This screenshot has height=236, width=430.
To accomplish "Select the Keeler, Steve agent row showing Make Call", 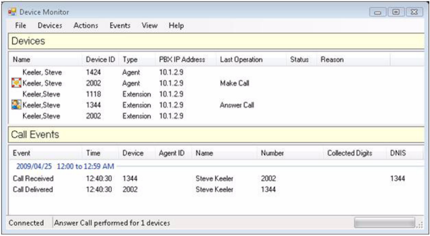I will pos(217,83).
